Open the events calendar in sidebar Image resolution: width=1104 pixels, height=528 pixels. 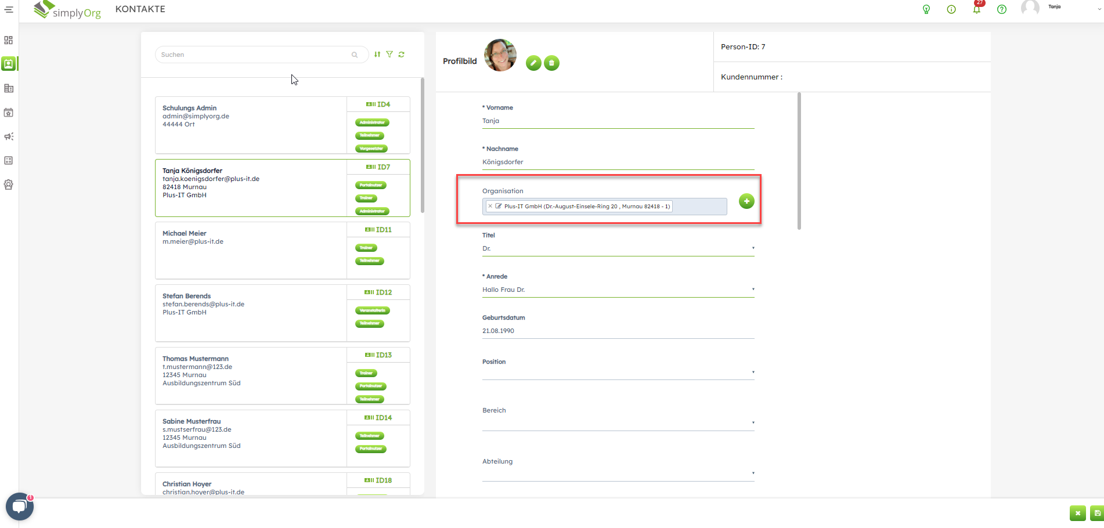9,113
